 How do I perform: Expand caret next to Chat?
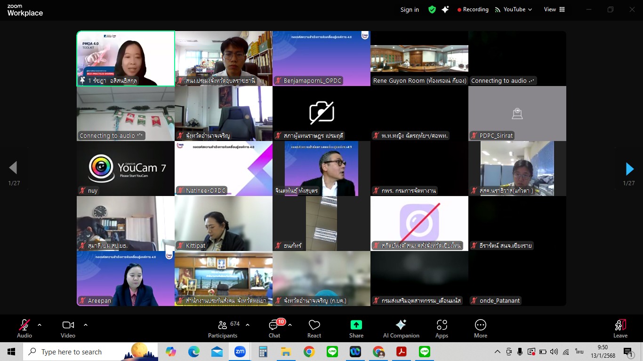[290, 325]
